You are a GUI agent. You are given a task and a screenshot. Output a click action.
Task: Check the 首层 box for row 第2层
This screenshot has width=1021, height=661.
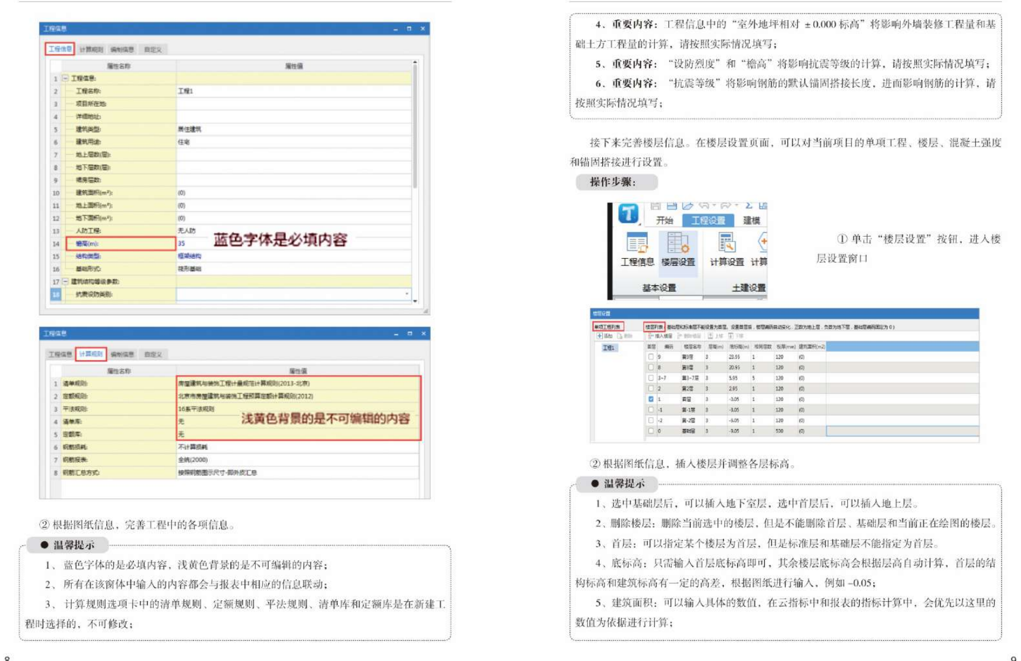click(x=651, y=389)
